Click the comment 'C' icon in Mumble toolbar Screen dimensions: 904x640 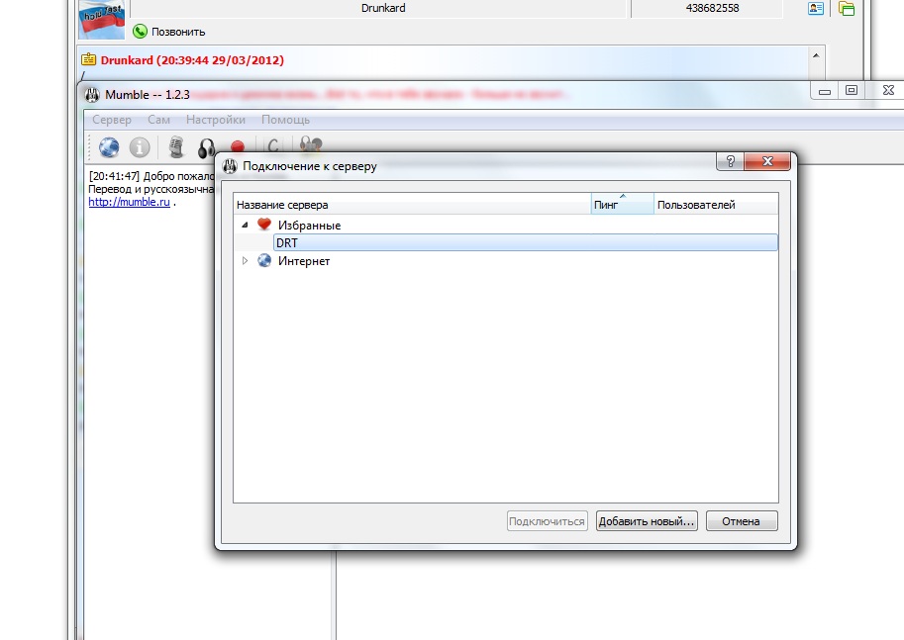[273, 145]
